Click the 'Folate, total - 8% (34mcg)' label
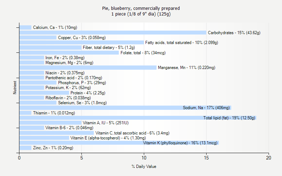 point(143,53)
